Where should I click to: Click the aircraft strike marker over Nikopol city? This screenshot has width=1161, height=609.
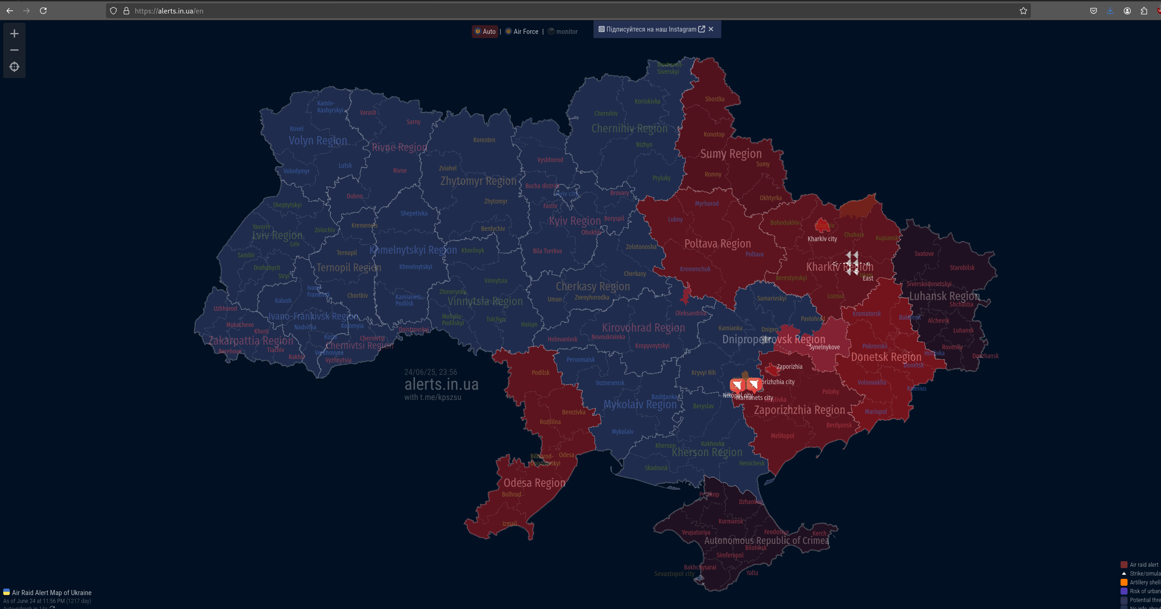click(737, 385)
